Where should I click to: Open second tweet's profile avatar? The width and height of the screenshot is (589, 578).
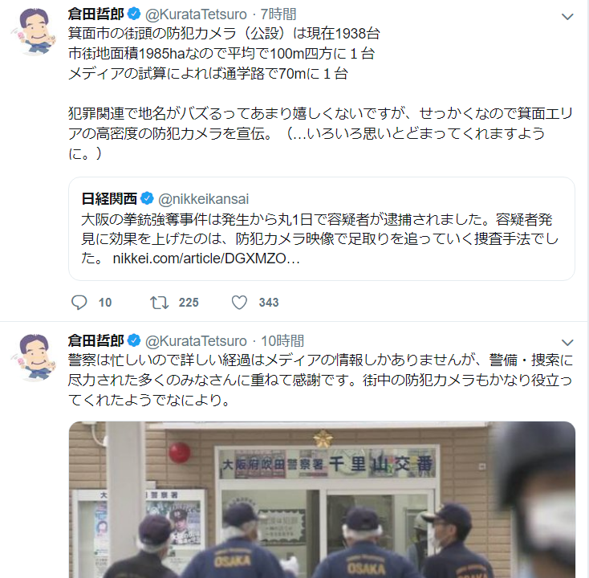click(x=34, y=357)
